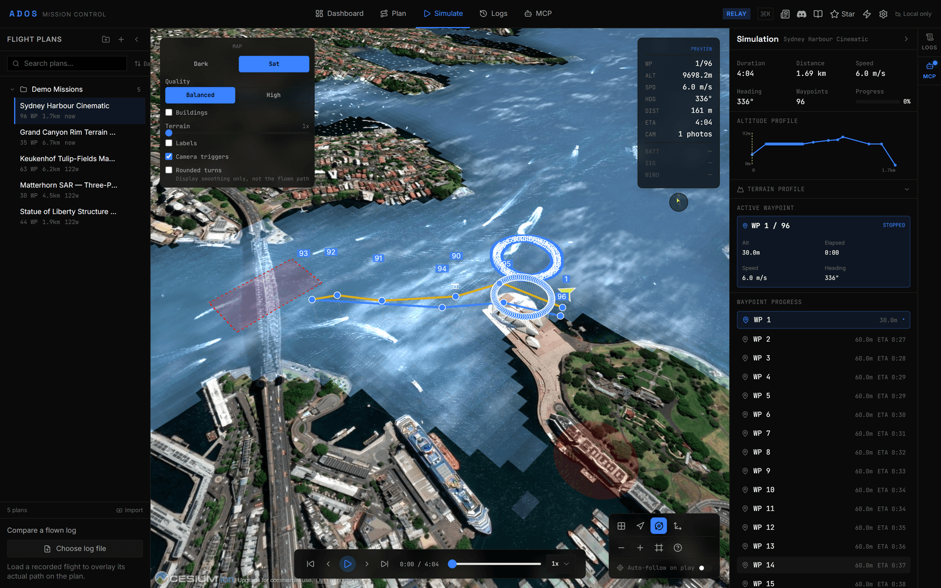Uncheck Camera triggers
Viewport: 941px width, 588px height.
pyautogui.click(x=169, y=156)
